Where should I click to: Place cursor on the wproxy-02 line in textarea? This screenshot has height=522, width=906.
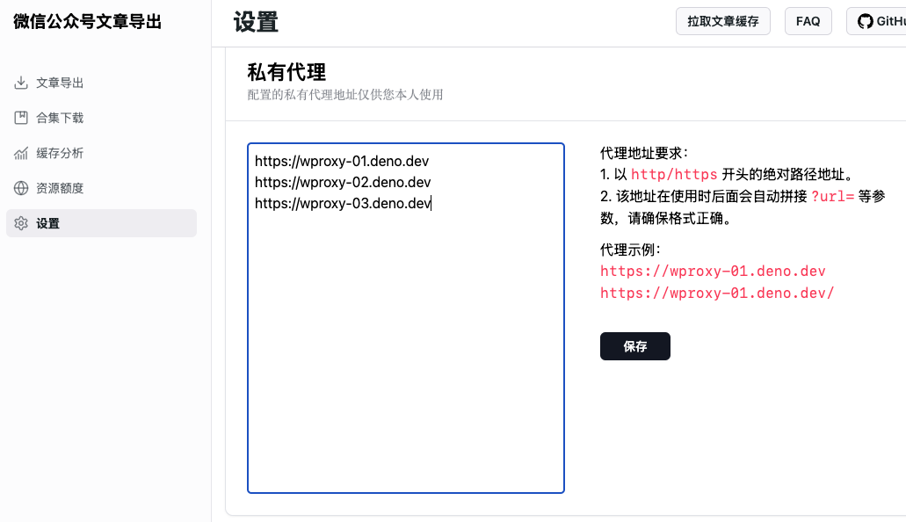[343, 182]
